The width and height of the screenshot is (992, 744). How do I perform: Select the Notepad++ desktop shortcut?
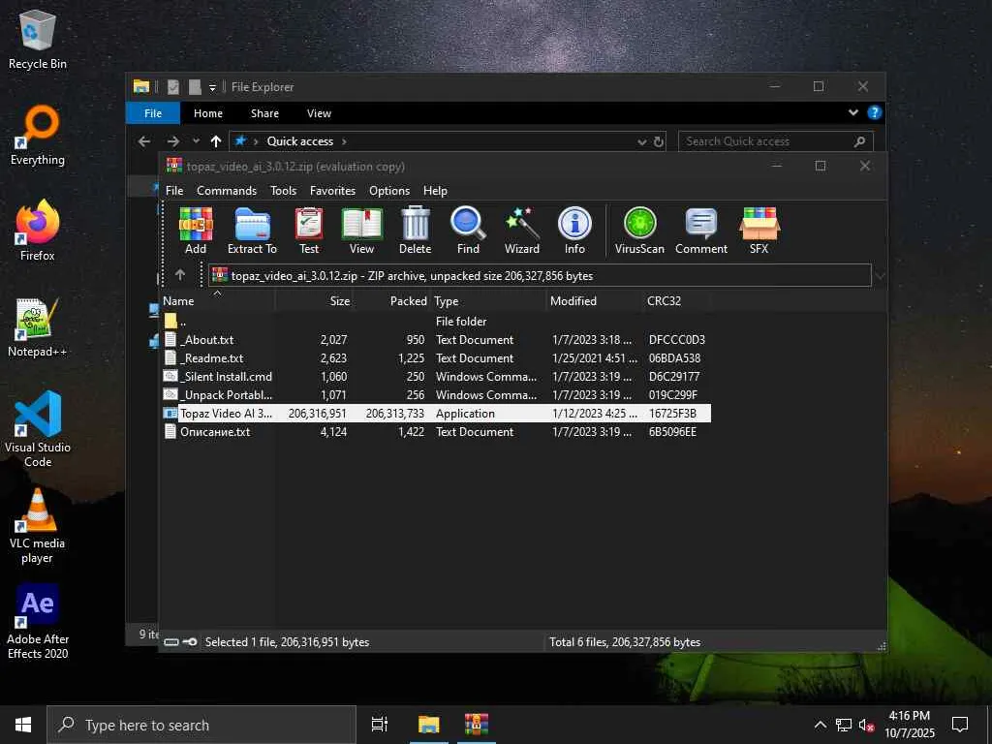[38, 327]
